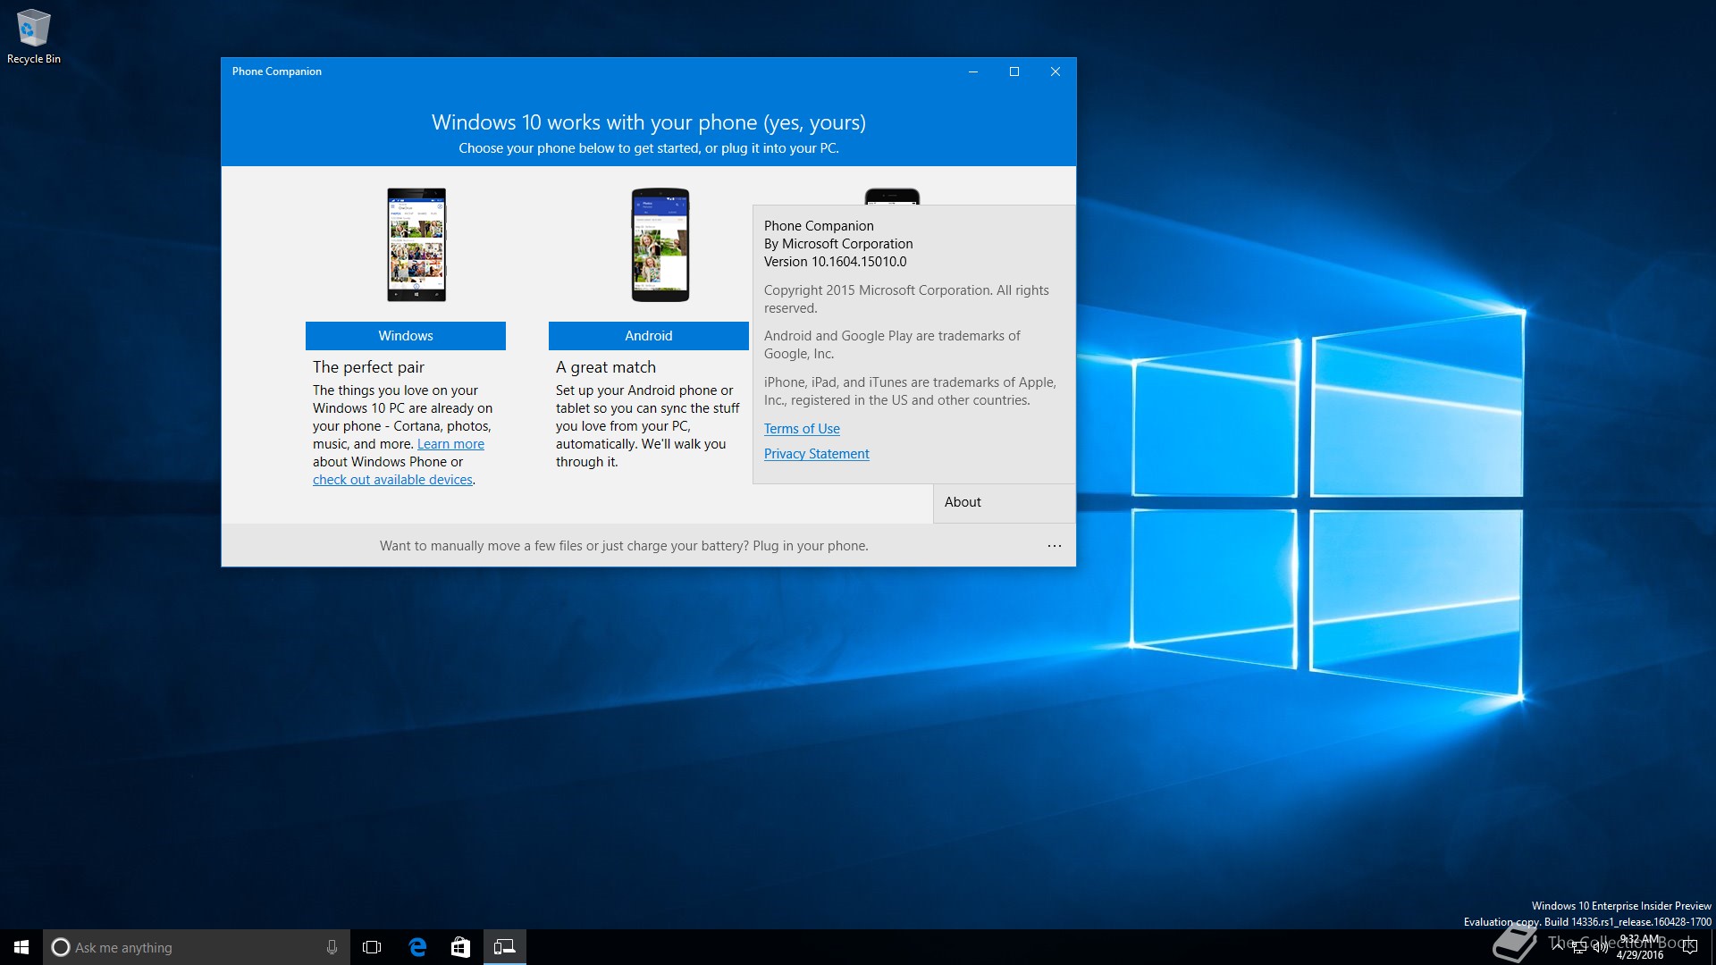Click the Cortana Ask me anything box
This screenshot has width=1716, height=965.
[x=197, y=947]
